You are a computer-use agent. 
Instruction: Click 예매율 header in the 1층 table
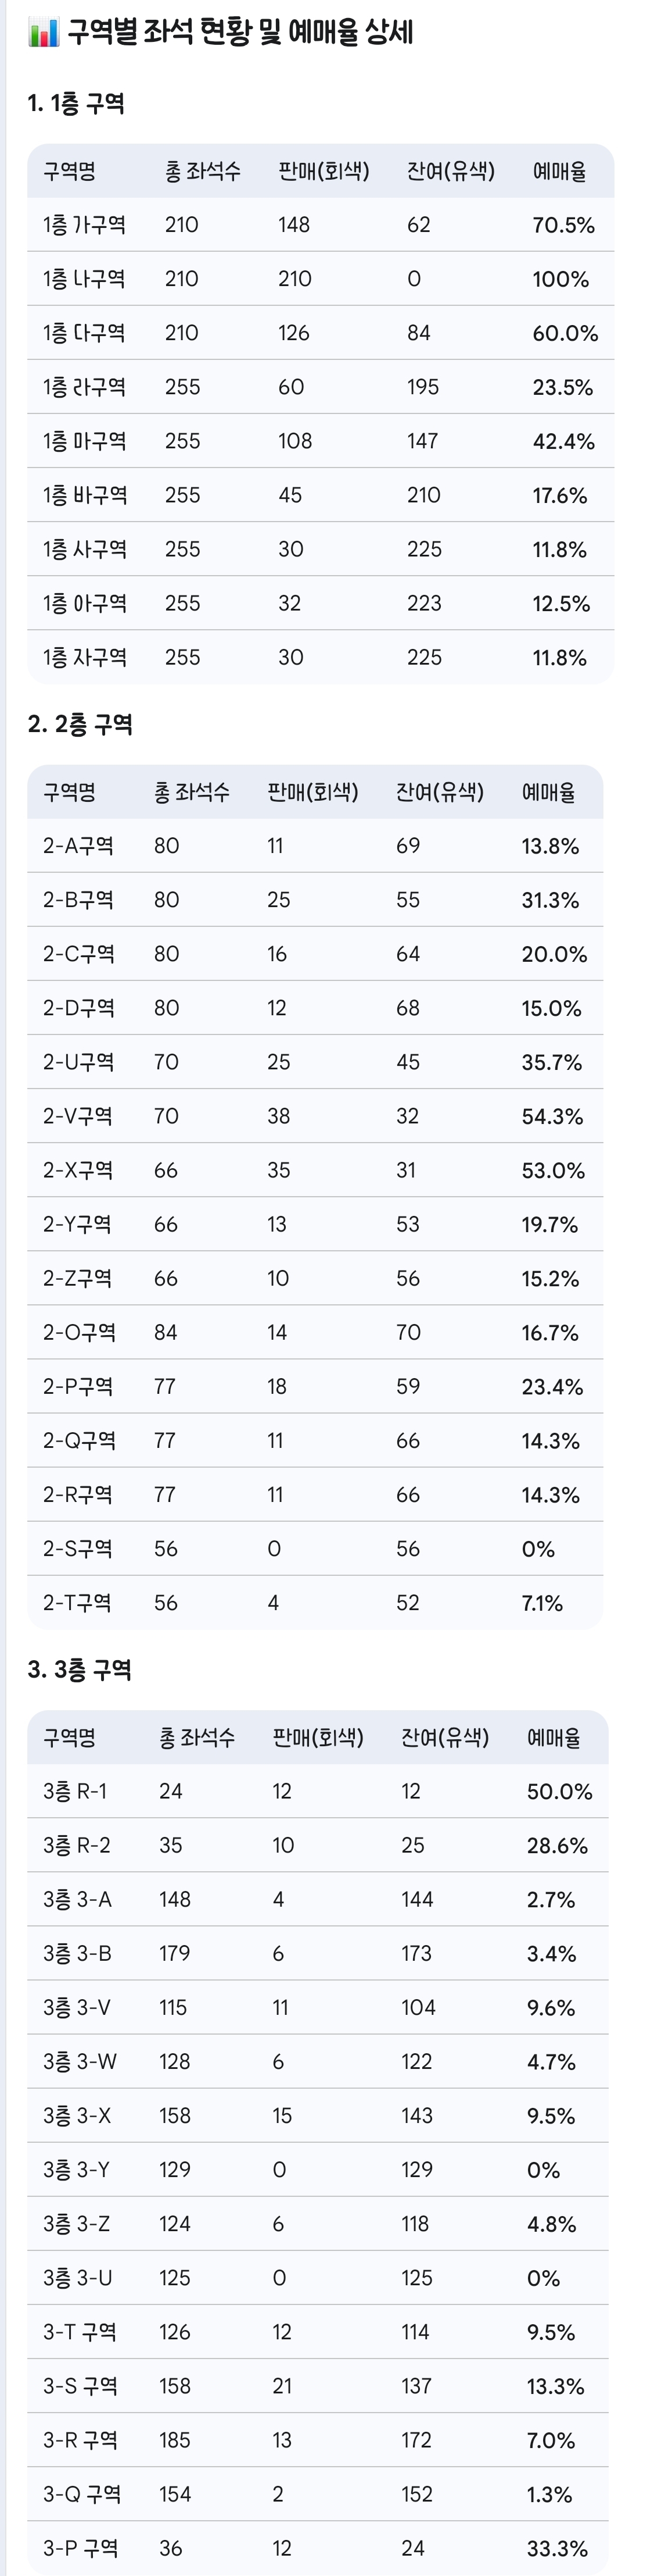[559, 171]
